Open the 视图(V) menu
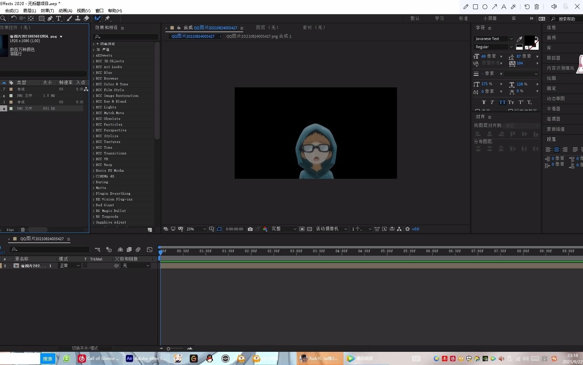 click(x=84, y=10)
